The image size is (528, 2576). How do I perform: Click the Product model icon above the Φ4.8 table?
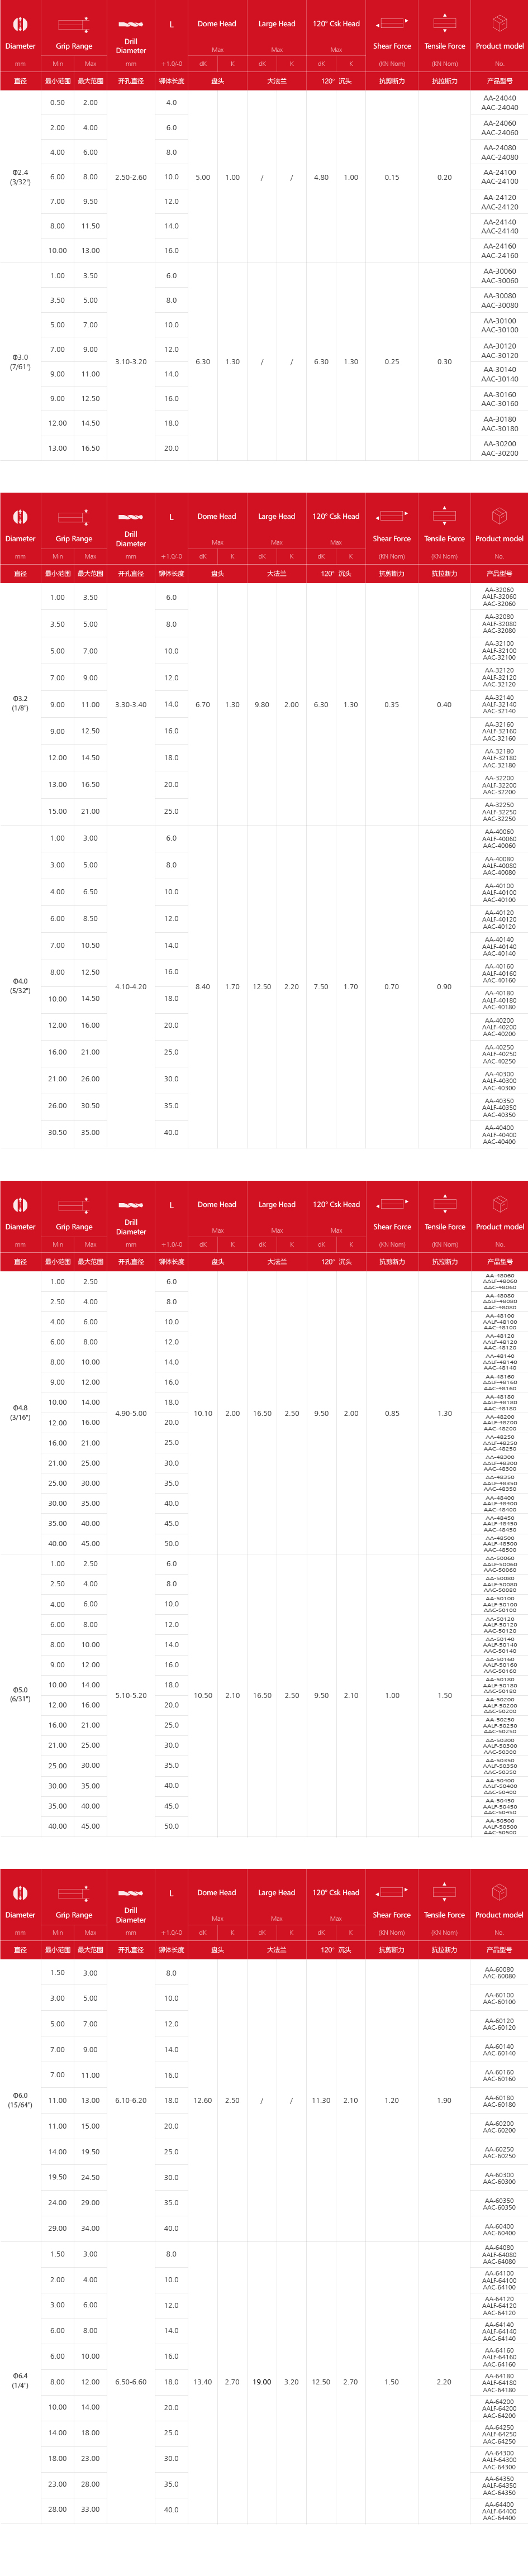click(499, 1204)
